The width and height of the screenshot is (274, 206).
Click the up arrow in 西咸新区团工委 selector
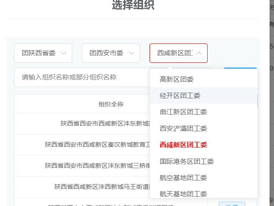[x=199, y=53]
